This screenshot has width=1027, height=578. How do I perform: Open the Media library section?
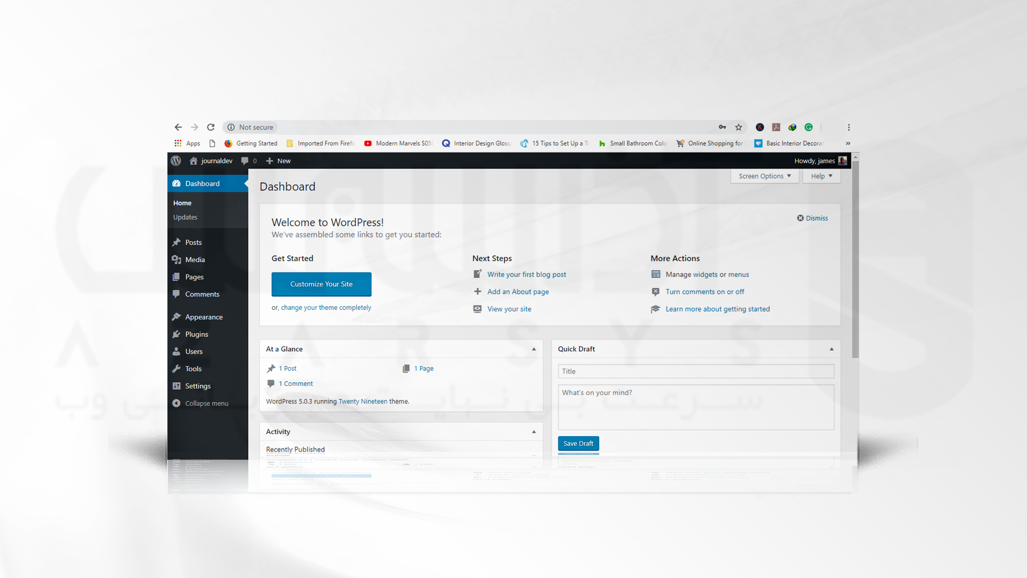pyautogui.click(x=195, y=260)
